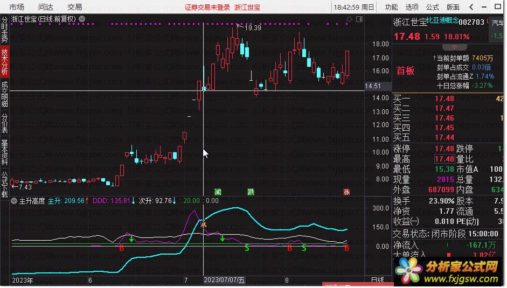Click the stock code 002703
This screenshot has height=288, width=507.
pos(471,22)
